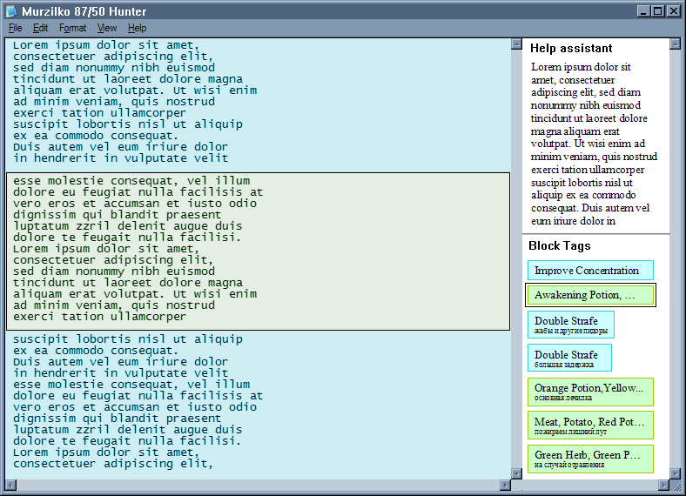Viewport: 686px width, 496px height.
Task: Select Double Strafe tag with жабы subtitle
Action: pyautogui.click(x=571, y=325)
